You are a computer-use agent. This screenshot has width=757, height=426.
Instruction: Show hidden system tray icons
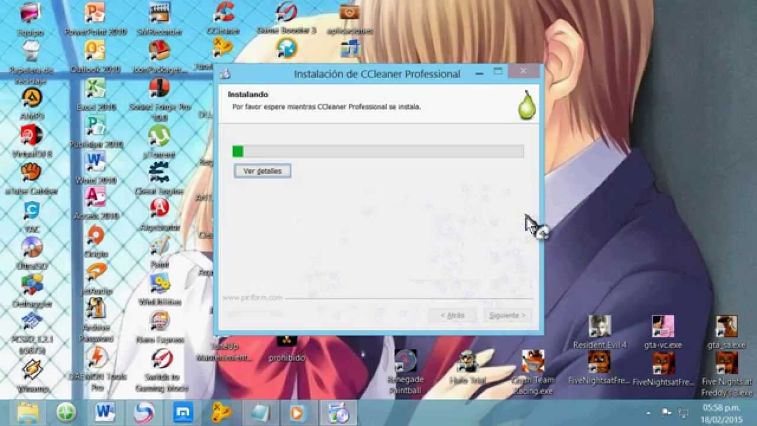pyautogui.click(x=649, y=412)
